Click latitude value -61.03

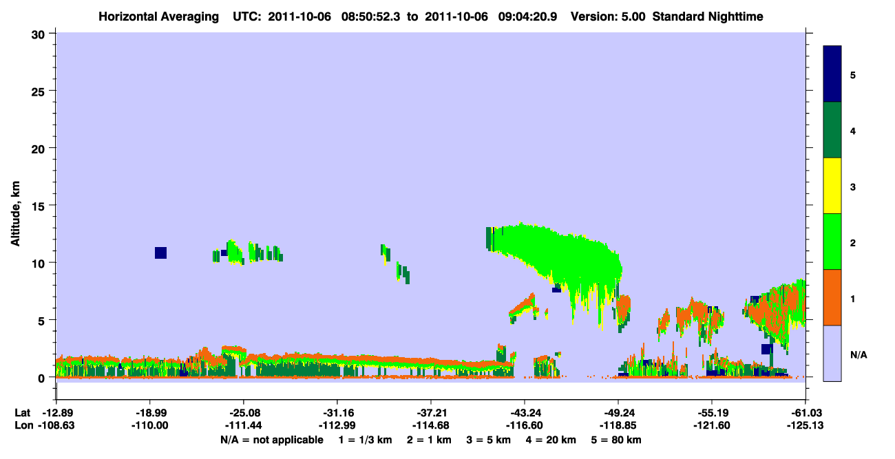tap(805, 413)
